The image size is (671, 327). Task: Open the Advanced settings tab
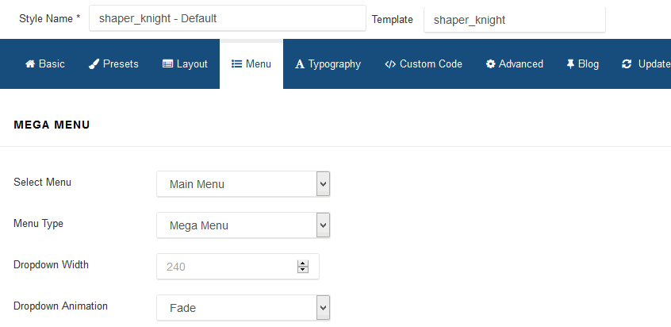(x=514, y=64)
